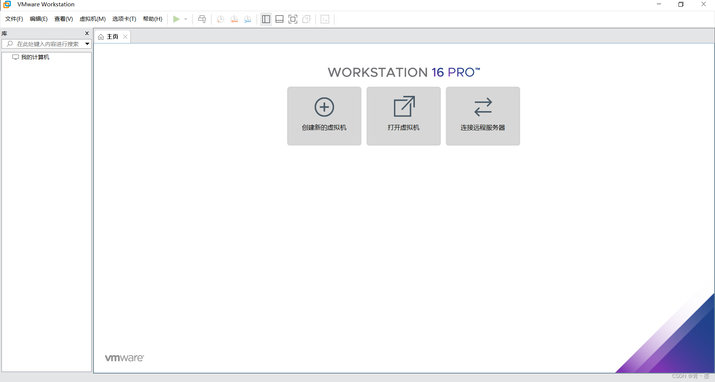Revert the virtual machine to its snapshot
Image resolution: width=715 pixels, height=382 pixels.
click(x=234, y=19)
